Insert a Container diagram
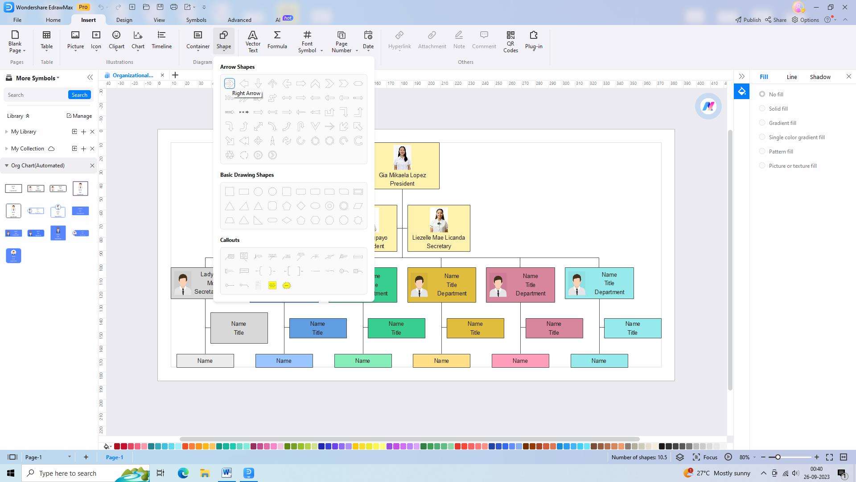Image resolution: width=856 pixels, height=482 pixels. click(x=198, y=40)
